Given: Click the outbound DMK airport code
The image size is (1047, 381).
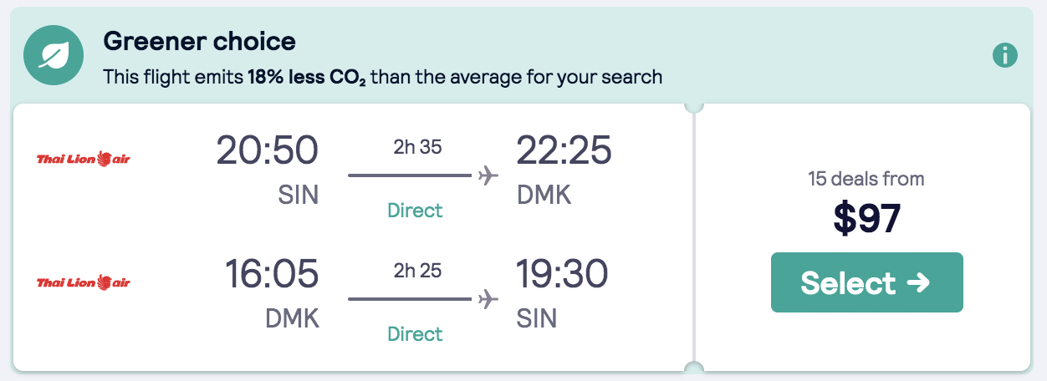Looking at the screenshot, I should pos(544,196).
